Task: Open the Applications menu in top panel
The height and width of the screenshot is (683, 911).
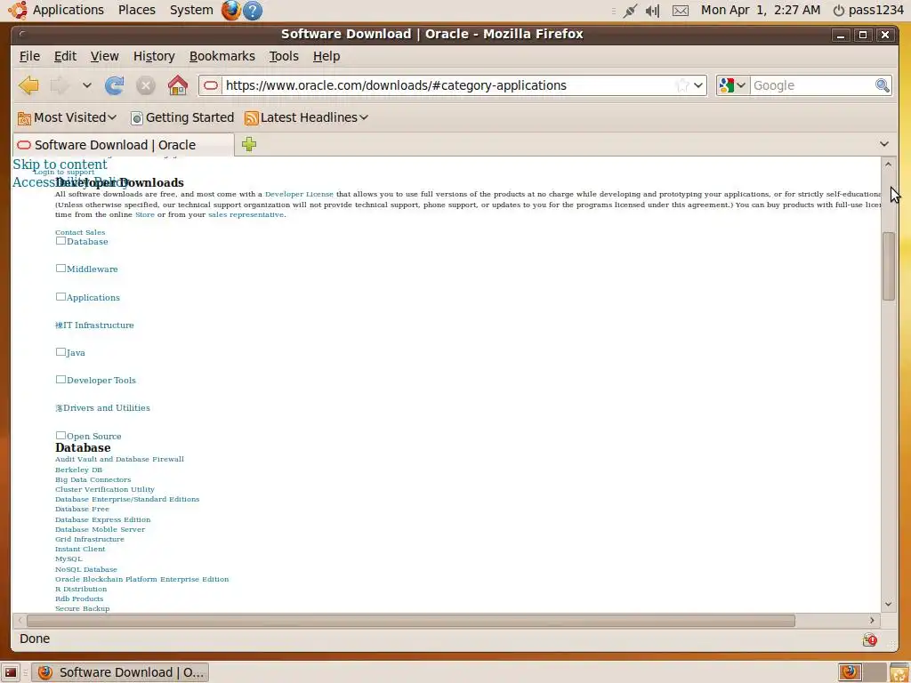Action: pyautogui.click(x=68, y=10)
